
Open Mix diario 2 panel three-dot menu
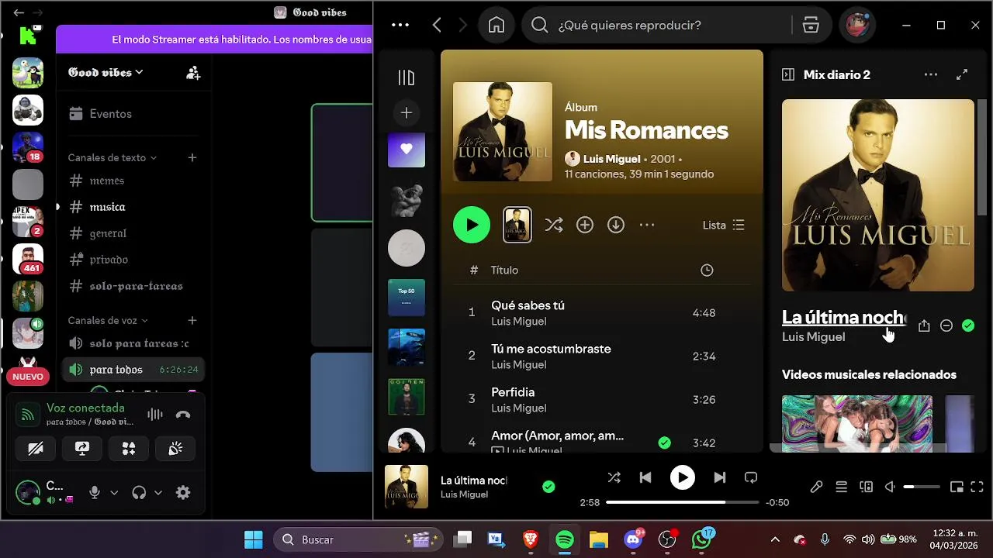931,75
